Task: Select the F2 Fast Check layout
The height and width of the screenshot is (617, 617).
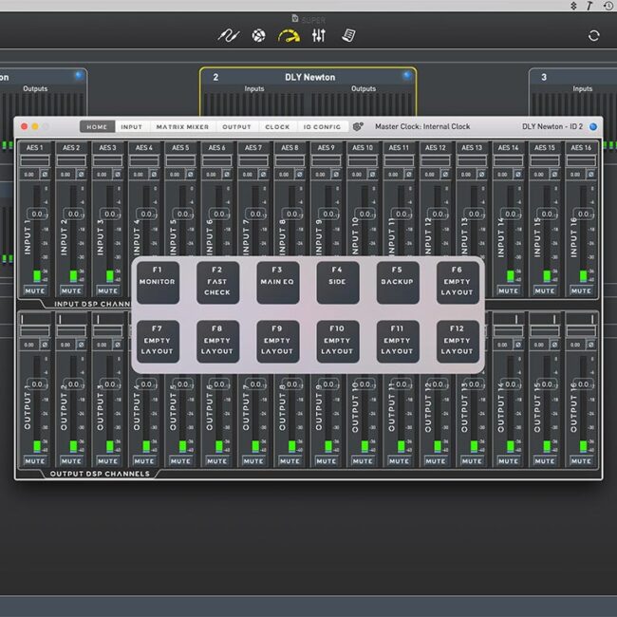Action: pos(217,283)
